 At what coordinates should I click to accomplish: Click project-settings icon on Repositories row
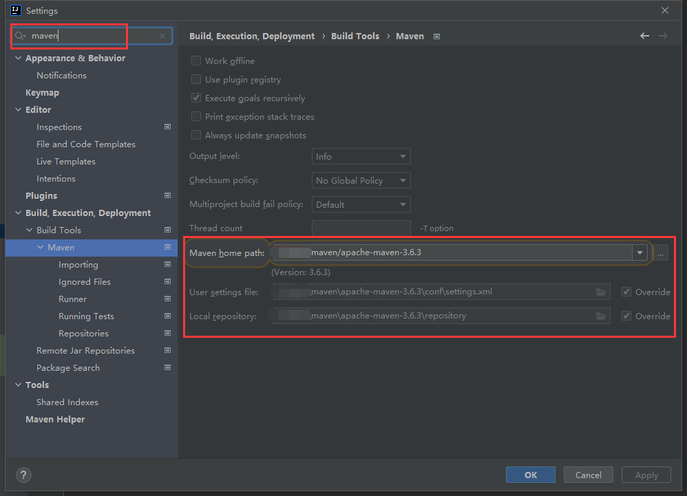(x=167, y=333)
